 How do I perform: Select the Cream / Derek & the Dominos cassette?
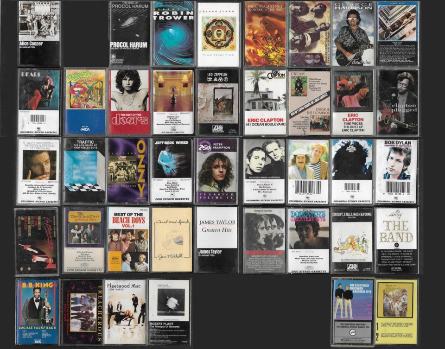(x=309, y=102)
